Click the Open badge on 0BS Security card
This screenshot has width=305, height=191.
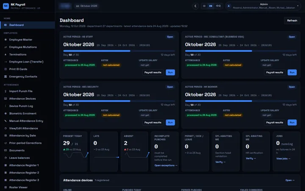170,87
